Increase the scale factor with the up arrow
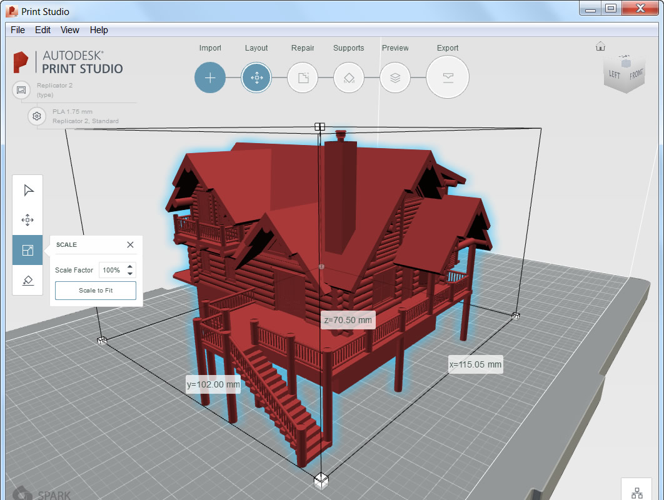The image size is (664, 500). tap(130, 267)
